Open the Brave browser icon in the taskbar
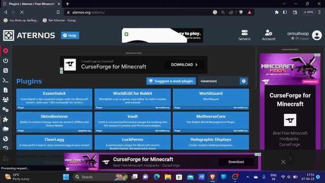 (212, 177)
